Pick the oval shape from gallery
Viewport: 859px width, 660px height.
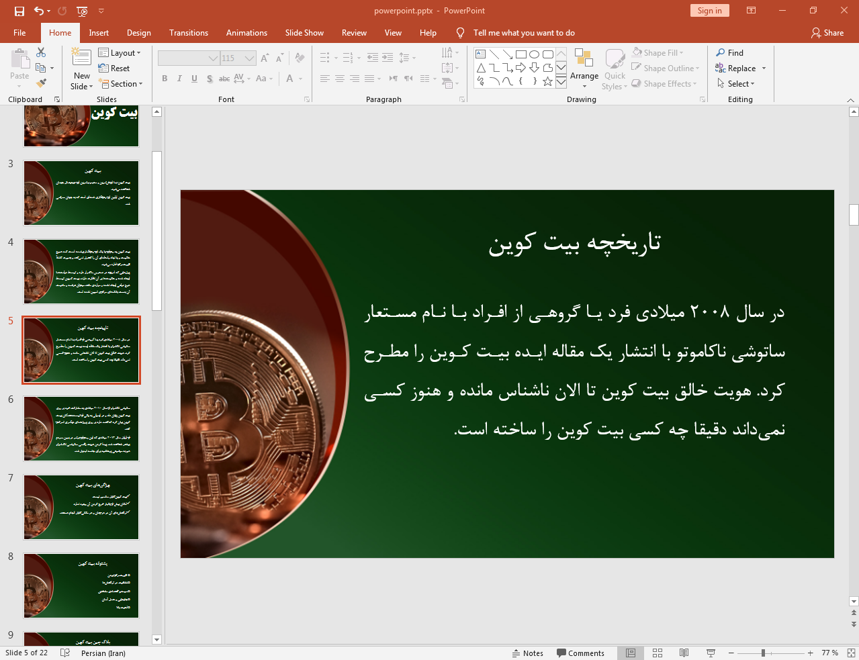click(535, 54)
